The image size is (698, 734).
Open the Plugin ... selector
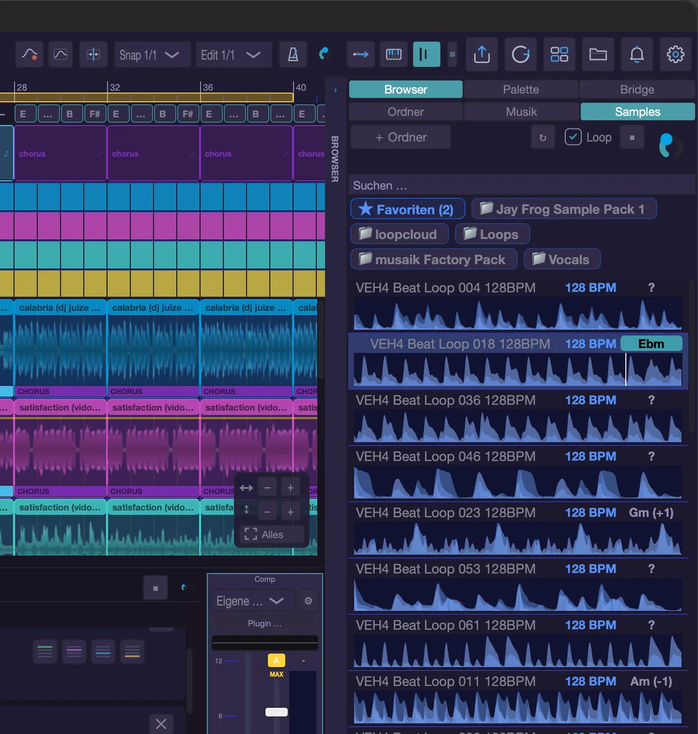click(x=265, y=623)
